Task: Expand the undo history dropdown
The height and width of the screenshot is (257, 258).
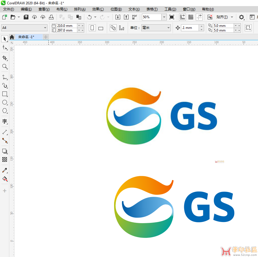Action: [x=95, y=17]
